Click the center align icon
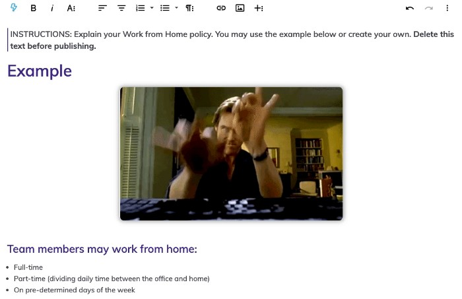Image resolution: width=462 pixels, height=299 pixels. (x=121, y=8)
